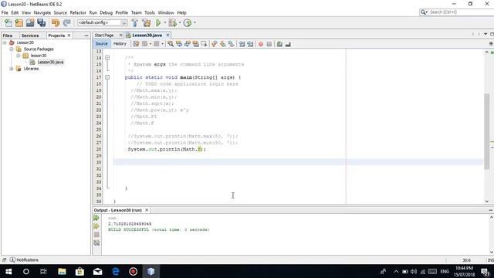Select Lesson30.java in project tree

click(50, 62)
